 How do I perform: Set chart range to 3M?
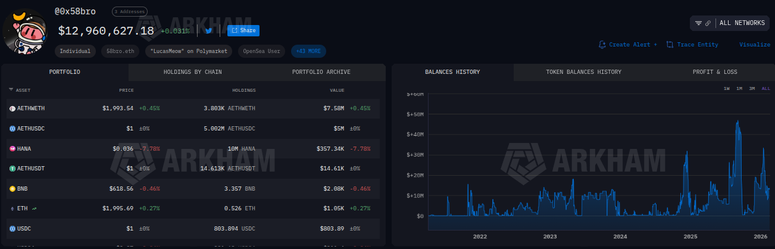coord(752,89)
